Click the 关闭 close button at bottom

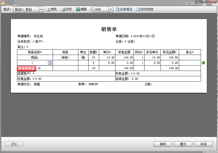(203, 144)
